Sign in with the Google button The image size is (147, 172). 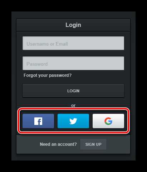click(108, 121)
